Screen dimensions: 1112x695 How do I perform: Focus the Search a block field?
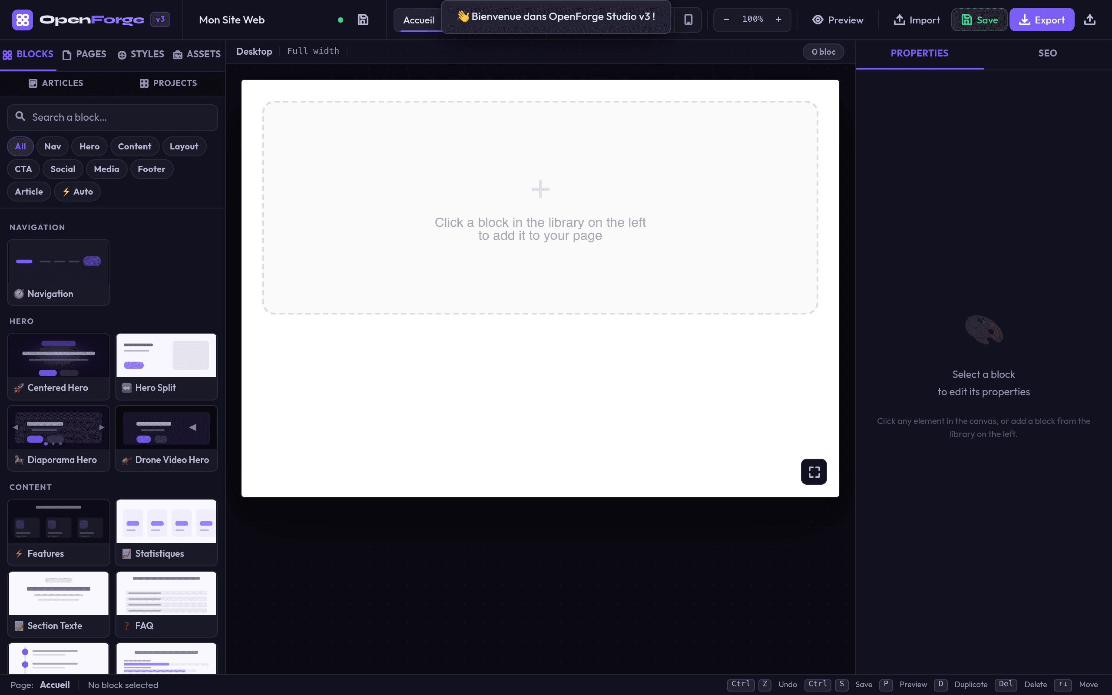[112, 117]
